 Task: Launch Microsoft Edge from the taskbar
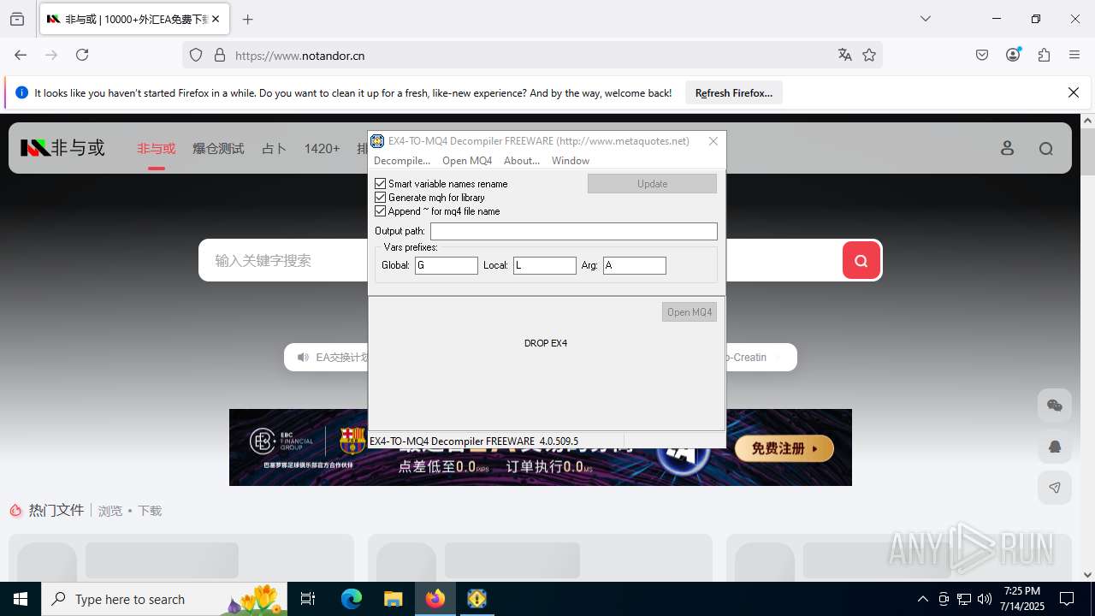coord(352,599)
